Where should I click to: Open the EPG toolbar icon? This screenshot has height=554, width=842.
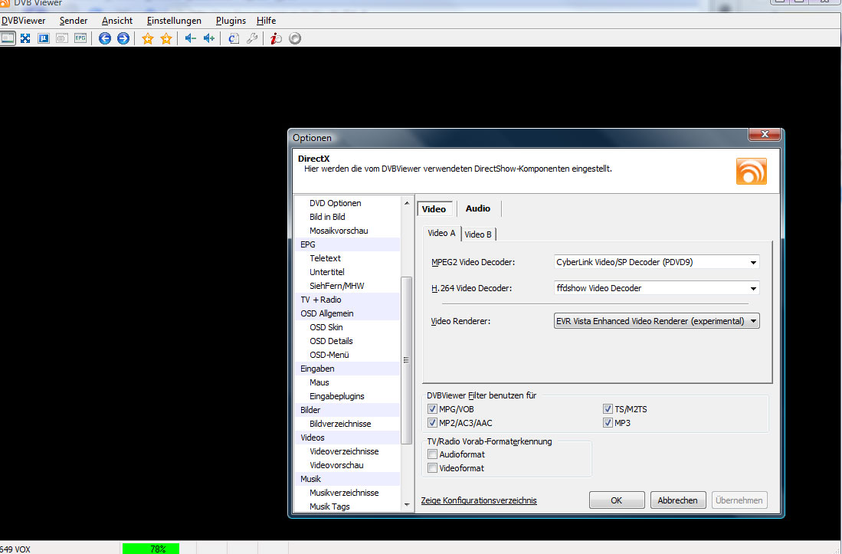tap(80, 38)
